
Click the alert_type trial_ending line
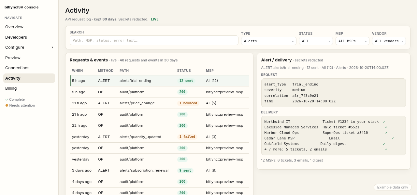point(291,84)
